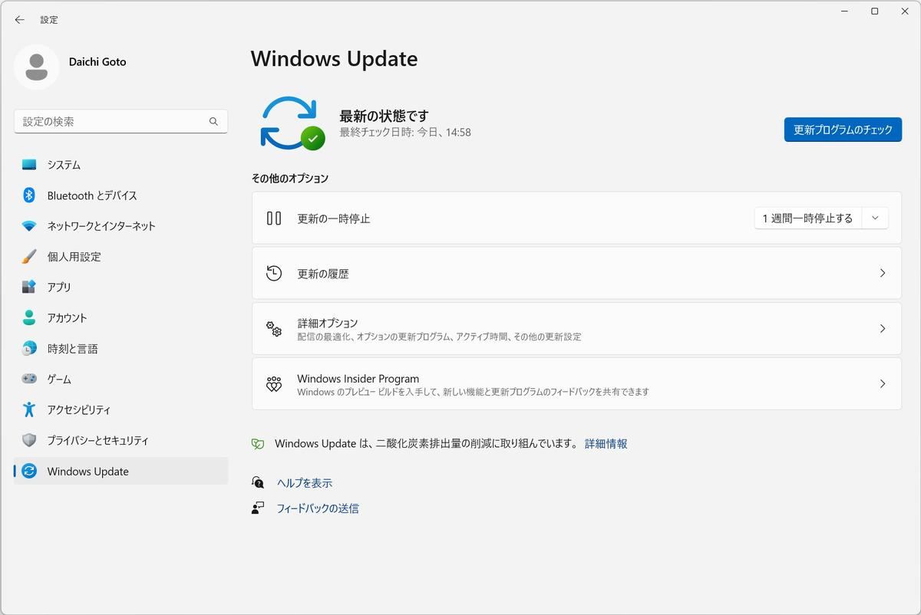Open the 更新の履歴 row
921x615 pixels.
click(x=576, y=273)
